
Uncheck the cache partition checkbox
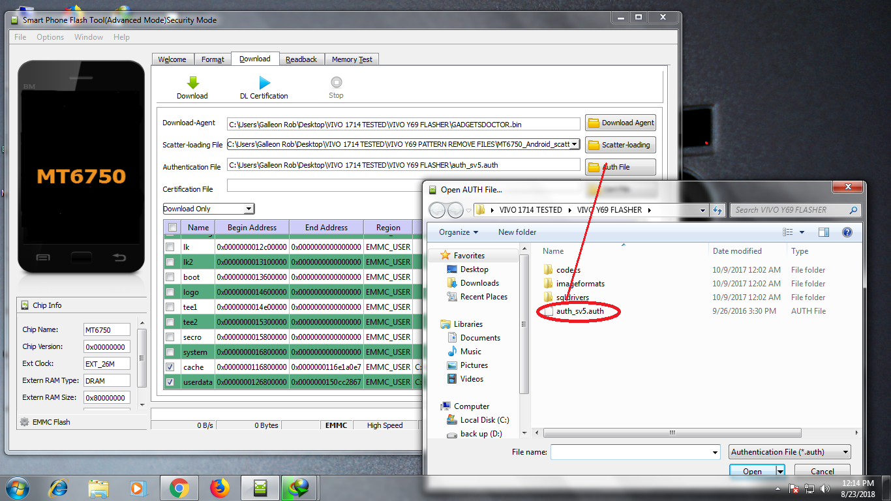click(x=170, y=367)
